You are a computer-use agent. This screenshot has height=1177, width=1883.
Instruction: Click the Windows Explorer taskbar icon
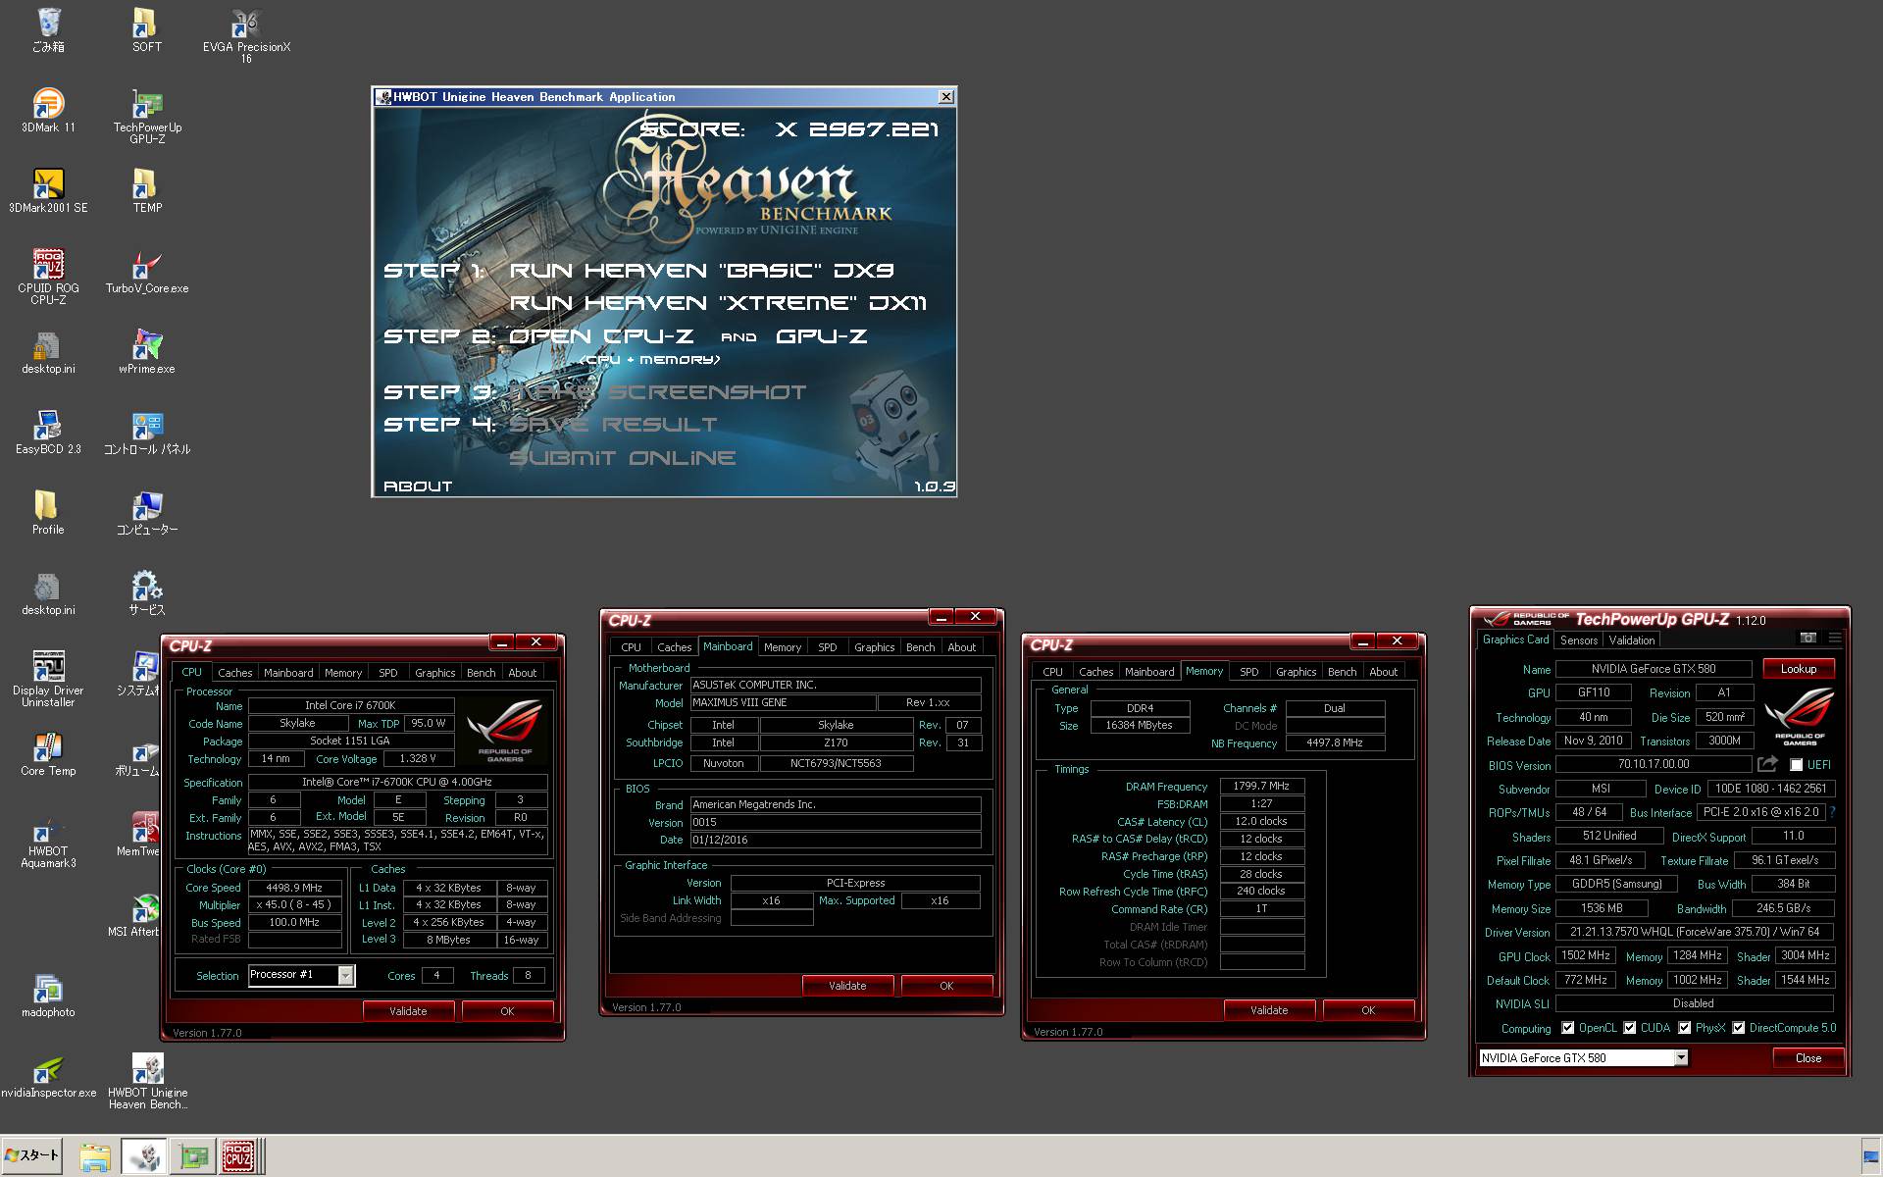point(94,1156)
